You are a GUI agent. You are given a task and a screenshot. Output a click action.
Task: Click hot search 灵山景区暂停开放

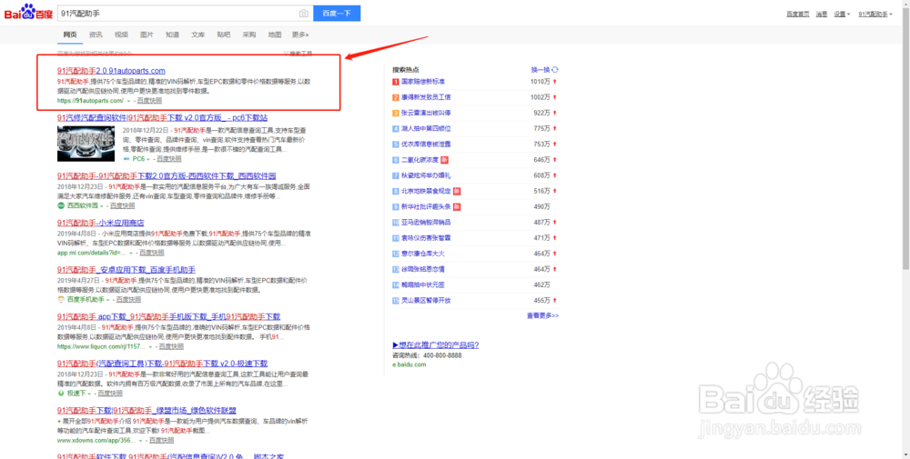(426, 301)
